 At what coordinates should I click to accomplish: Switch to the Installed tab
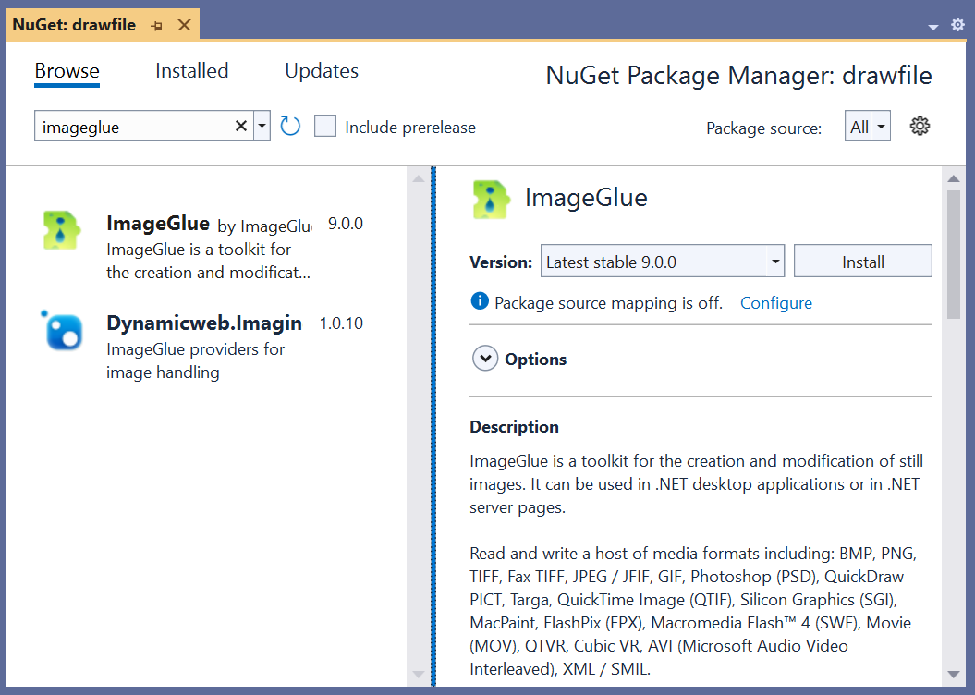coord(191,71)
